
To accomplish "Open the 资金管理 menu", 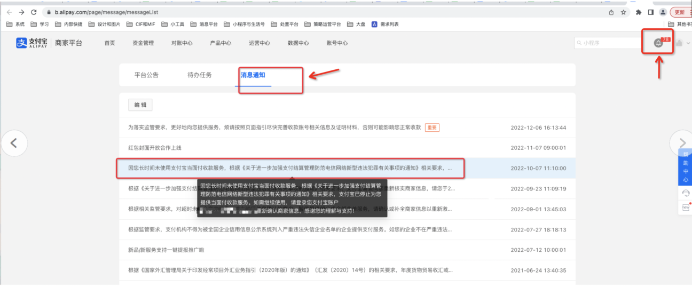I will coord(143,43).
